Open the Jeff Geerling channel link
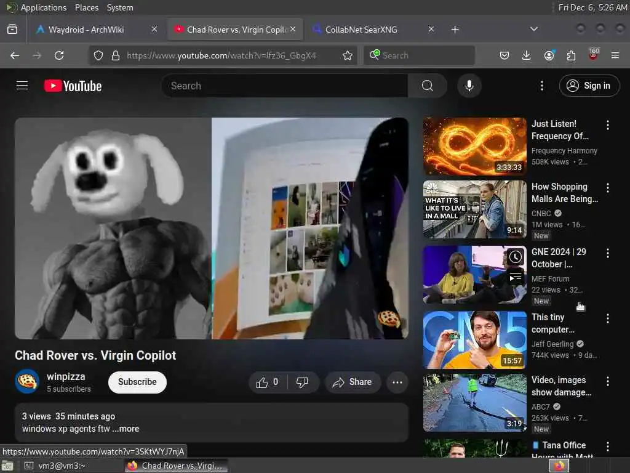 (x=552, y=344)
